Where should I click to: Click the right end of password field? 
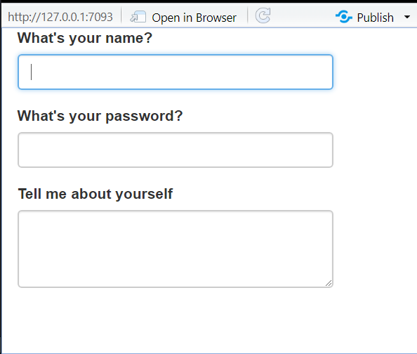[319, 150]
